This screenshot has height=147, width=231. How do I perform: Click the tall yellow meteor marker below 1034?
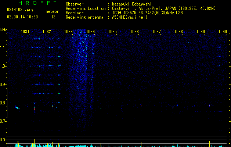click(93, 143)
